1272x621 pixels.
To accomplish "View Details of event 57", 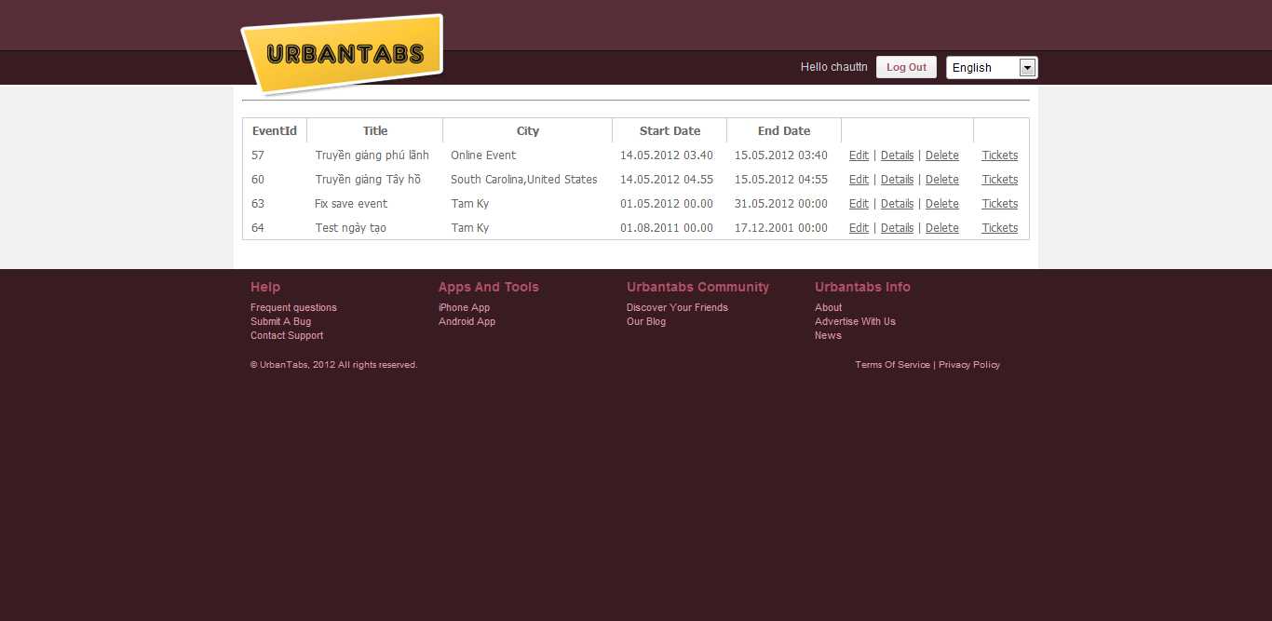I will point(897,155).
